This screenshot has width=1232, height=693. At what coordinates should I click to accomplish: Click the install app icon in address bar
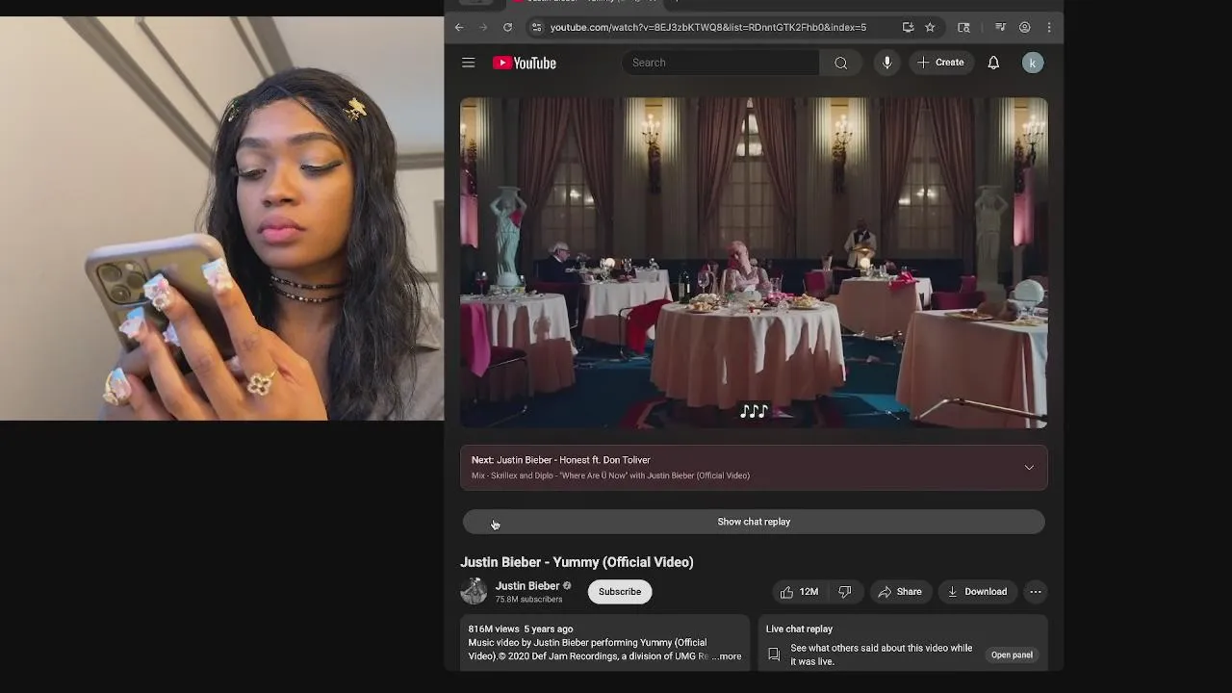(908, 27)
